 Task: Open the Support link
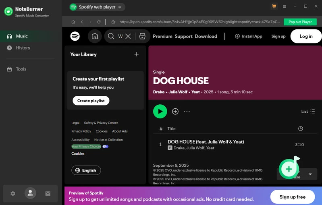[x=183, y=36]
